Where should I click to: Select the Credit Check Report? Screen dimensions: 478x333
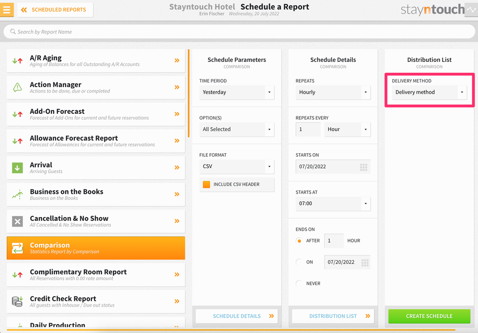pyautogui.click(x=96, y=301)
